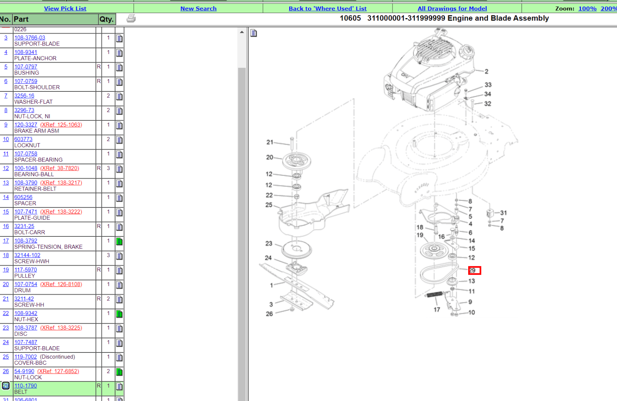617x401 pixels.
Task: Open the document icon above the assembly diagram
Action: click(x=254, y=33)
